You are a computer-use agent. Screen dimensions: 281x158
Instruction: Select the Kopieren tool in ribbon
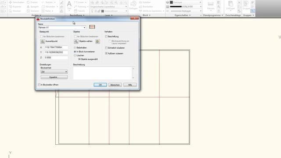(x=15, y=7)
